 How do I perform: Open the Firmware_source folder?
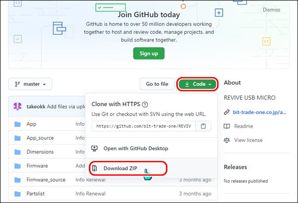click(46, 180)
